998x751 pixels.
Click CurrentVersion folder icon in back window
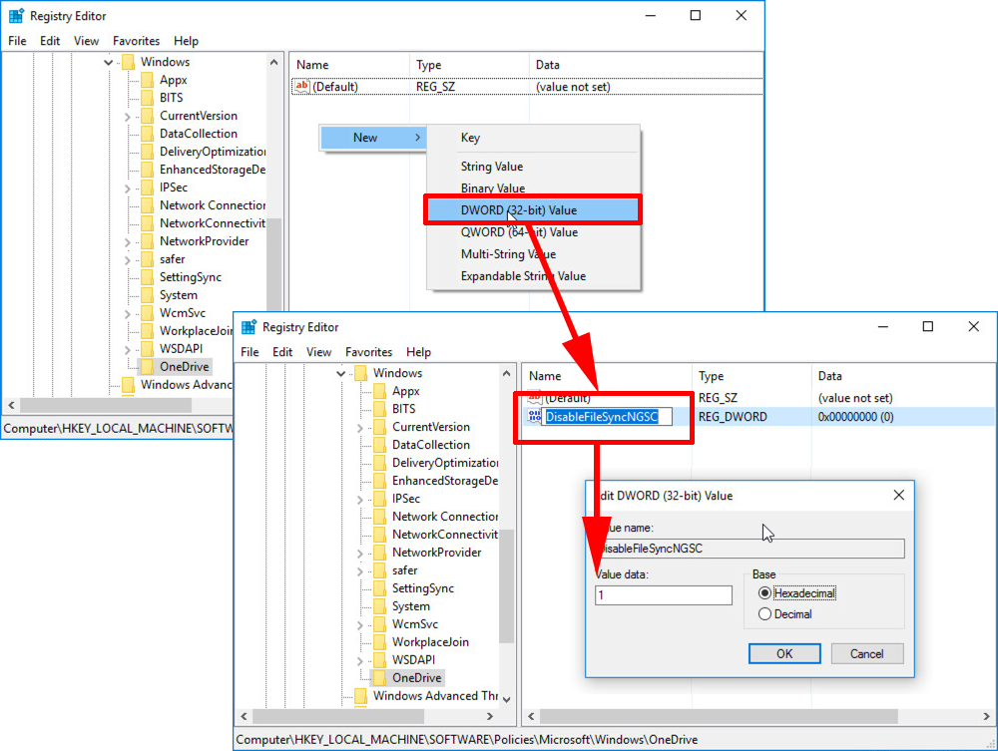[x=147, y=116]
